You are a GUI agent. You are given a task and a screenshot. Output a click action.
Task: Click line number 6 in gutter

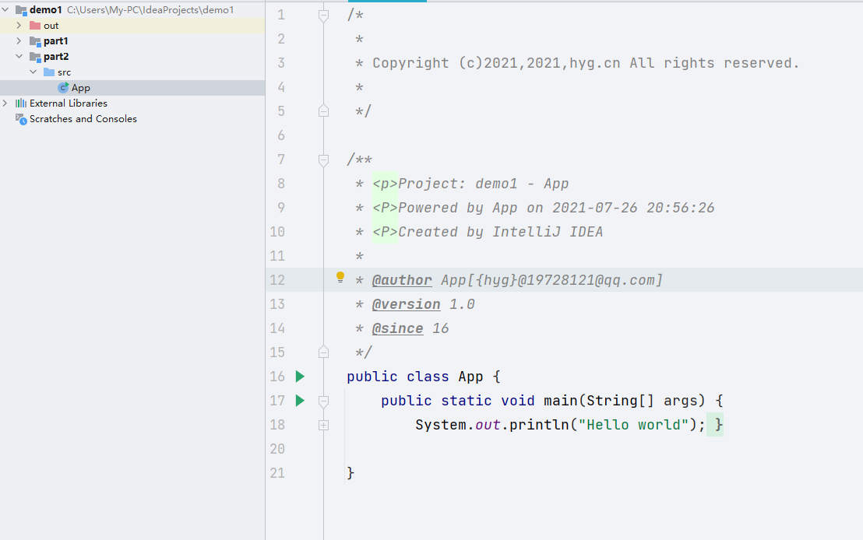point(281,135)
